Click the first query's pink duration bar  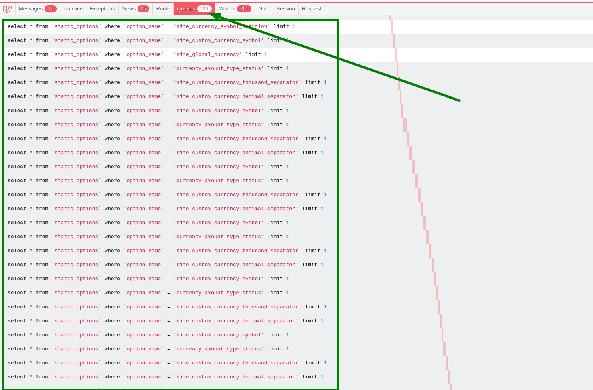pyautogui.click(x=392, y=27)
